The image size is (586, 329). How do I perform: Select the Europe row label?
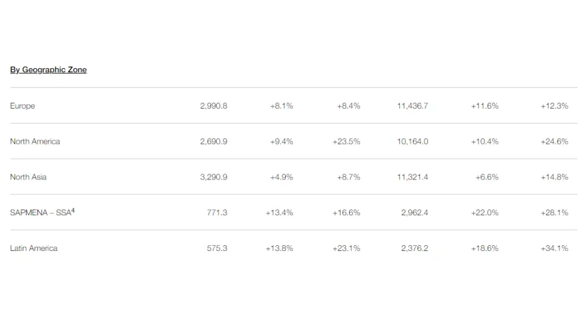coord(22,106)
